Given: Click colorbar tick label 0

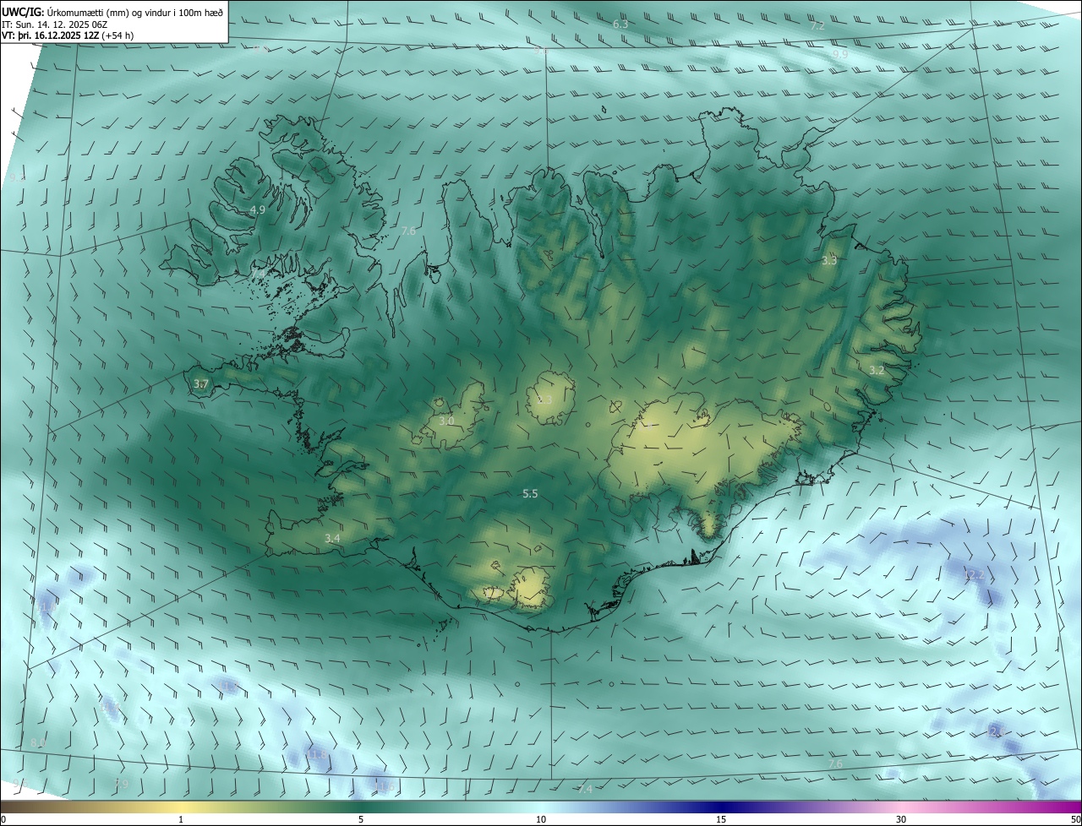Looking at the screenshot, I should 3,819.
